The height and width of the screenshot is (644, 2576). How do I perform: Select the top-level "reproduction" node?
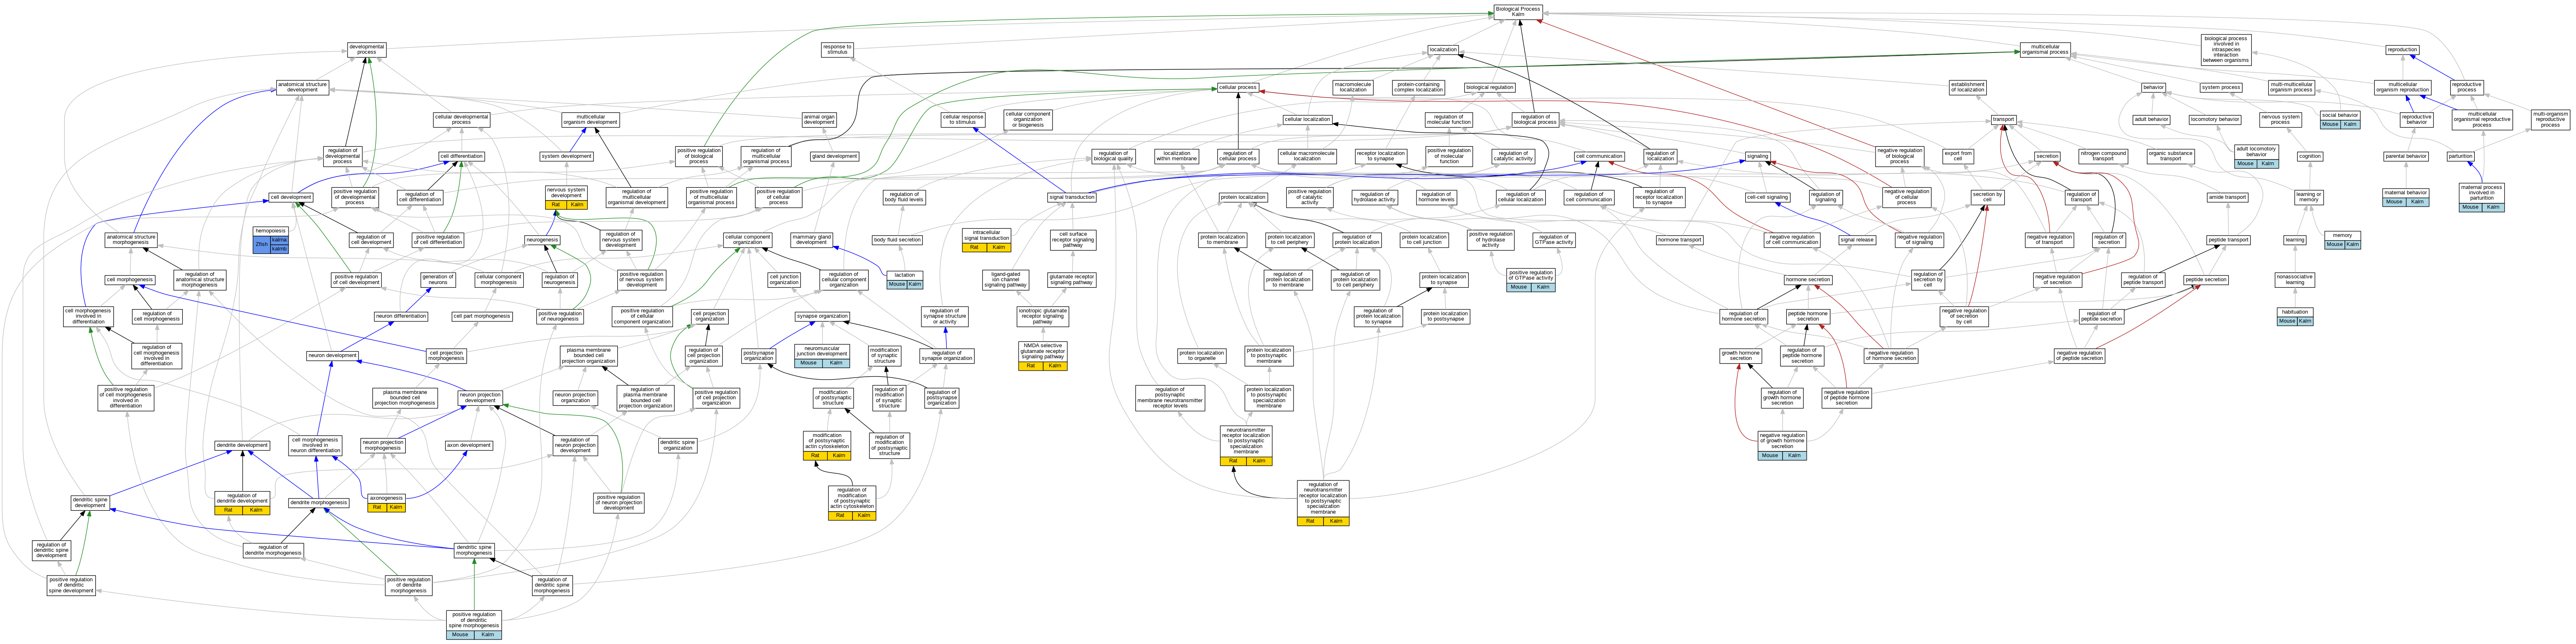tap(2402, 50)
